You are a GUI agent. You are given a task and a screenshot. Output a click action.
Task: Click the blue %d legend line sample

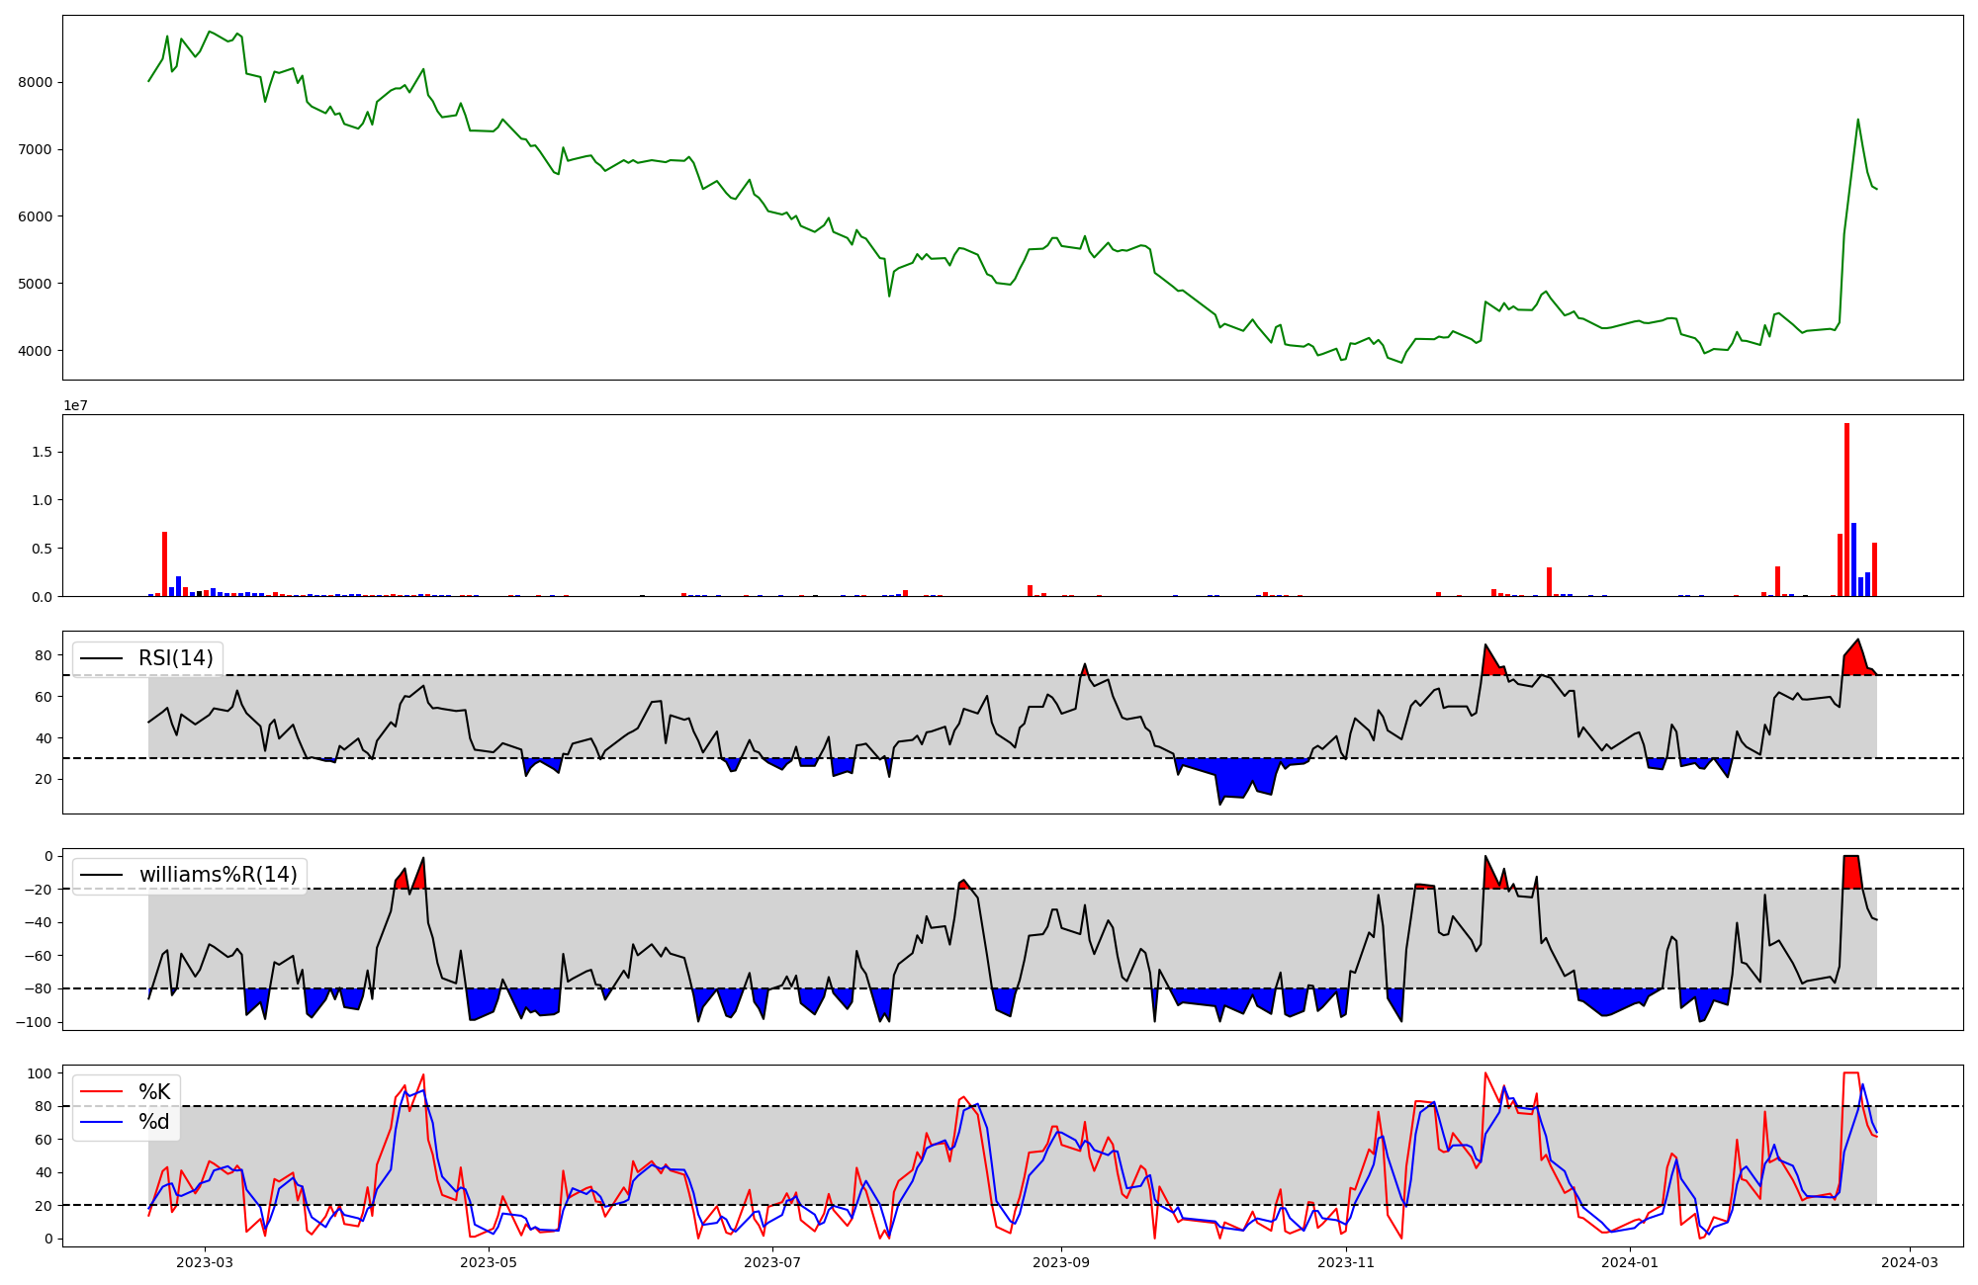coord(102,1122)
